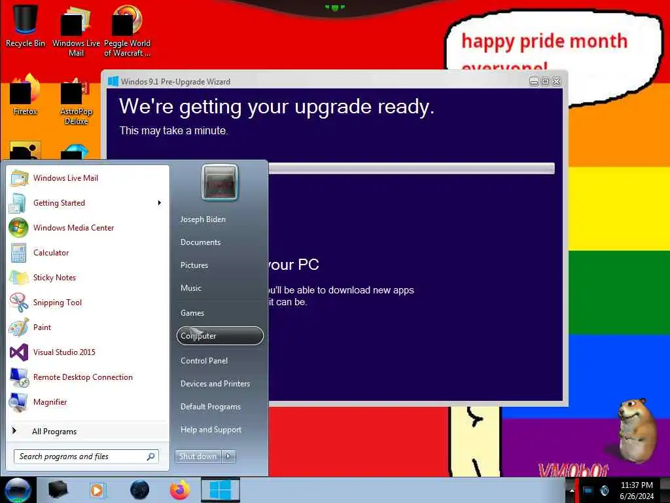The image size is (670, 503).
Task: Open Windows Live Mail from Start menu
Action: point(88,178)
